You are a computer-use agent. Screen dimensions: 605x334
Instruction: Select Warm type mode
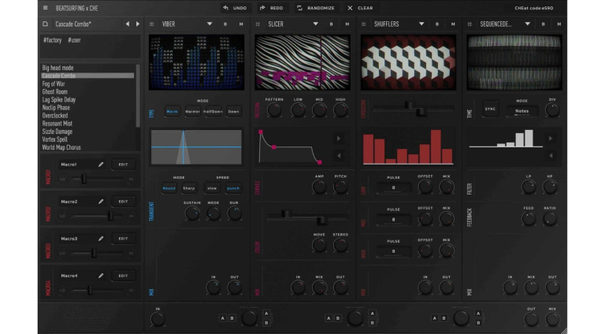point(172,111)
